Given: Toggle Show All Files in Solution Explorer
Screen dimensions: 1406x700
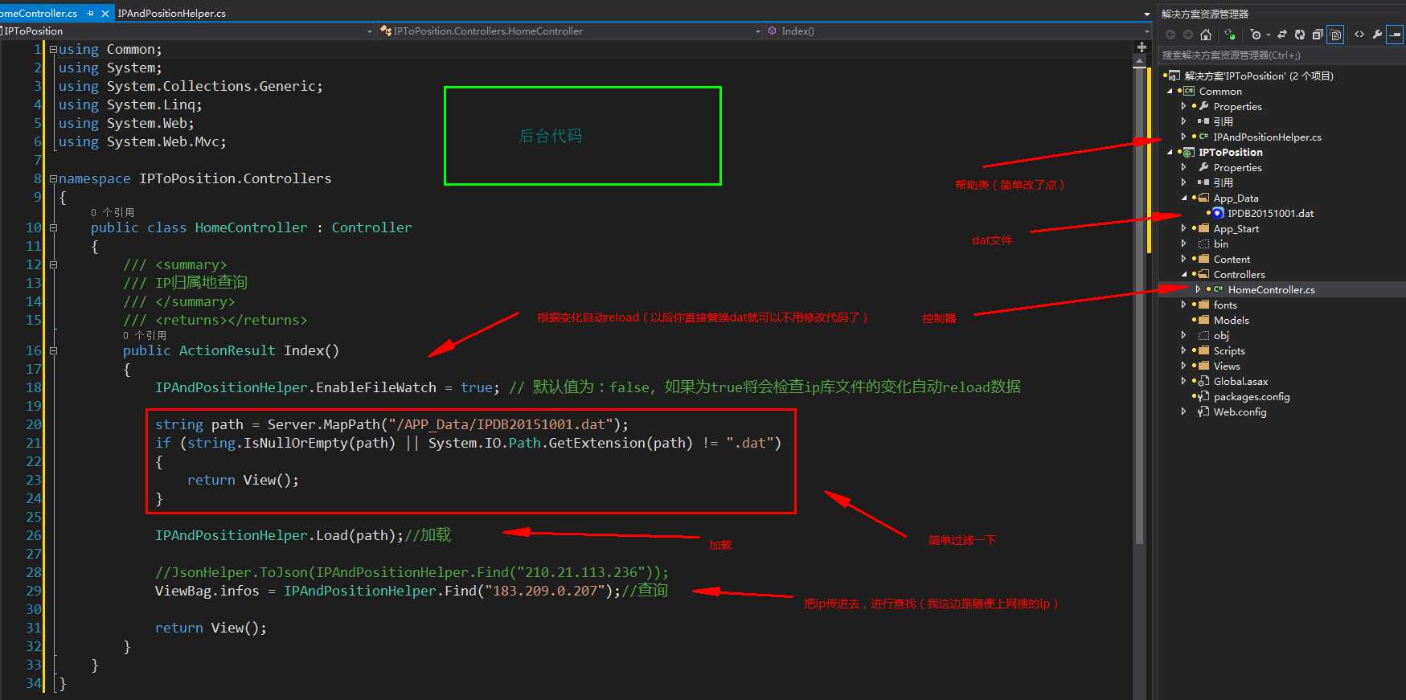Looking at the screenshot, I should [1335, 35].
